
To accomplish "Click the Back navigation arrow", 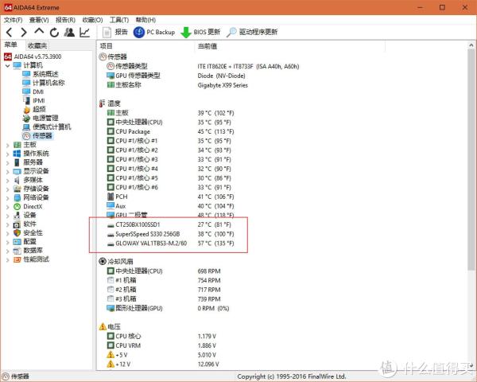I will click(10, 32).
